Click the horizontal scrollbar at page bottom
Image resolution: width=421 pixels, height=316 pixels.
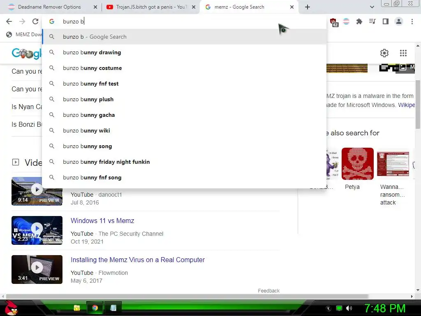coord(187,296)
